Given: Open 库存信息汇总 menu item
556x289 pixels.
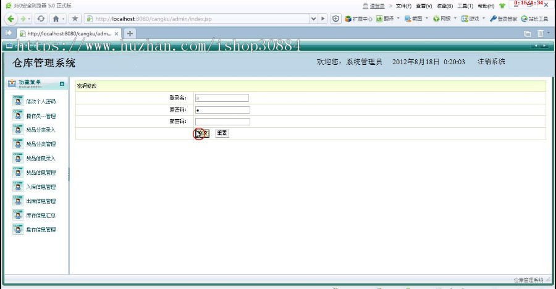Looking at the screenshot, I should [x=41, y=216].
